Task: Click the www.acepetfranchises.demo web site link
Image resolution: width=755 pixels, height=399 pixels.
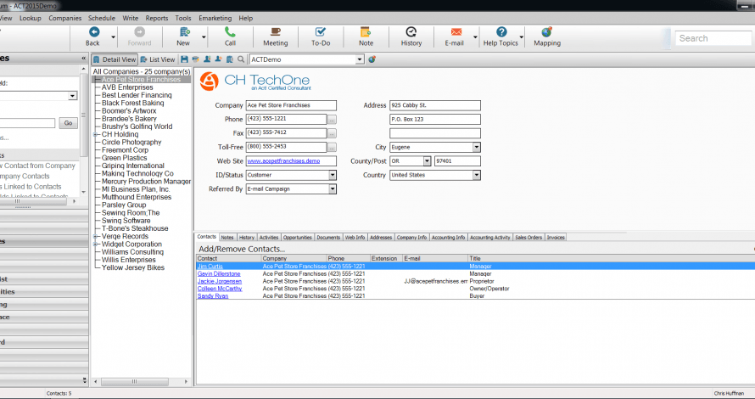Action: [283, 161]
